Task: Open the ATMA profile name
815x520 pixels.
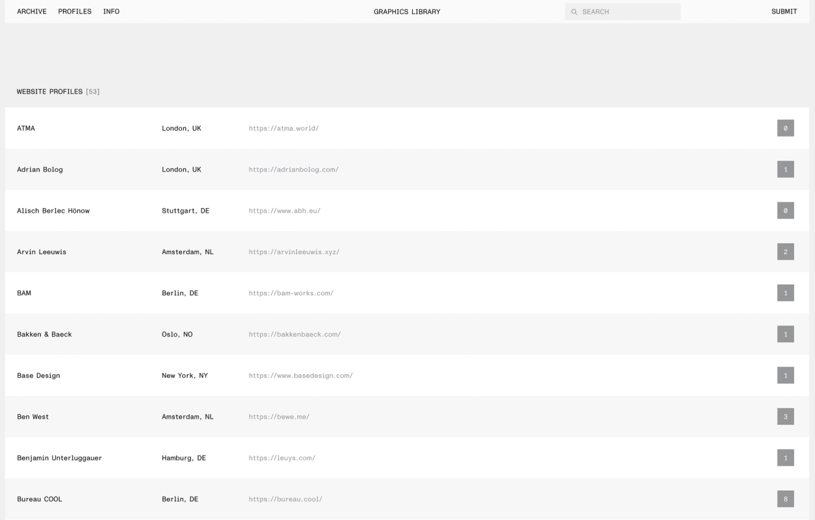Action: tap(26, 128)
